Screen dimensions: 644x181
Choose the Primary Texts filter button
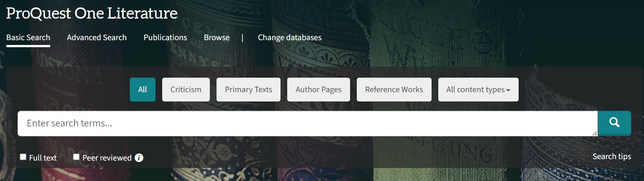tap(249, 90)
